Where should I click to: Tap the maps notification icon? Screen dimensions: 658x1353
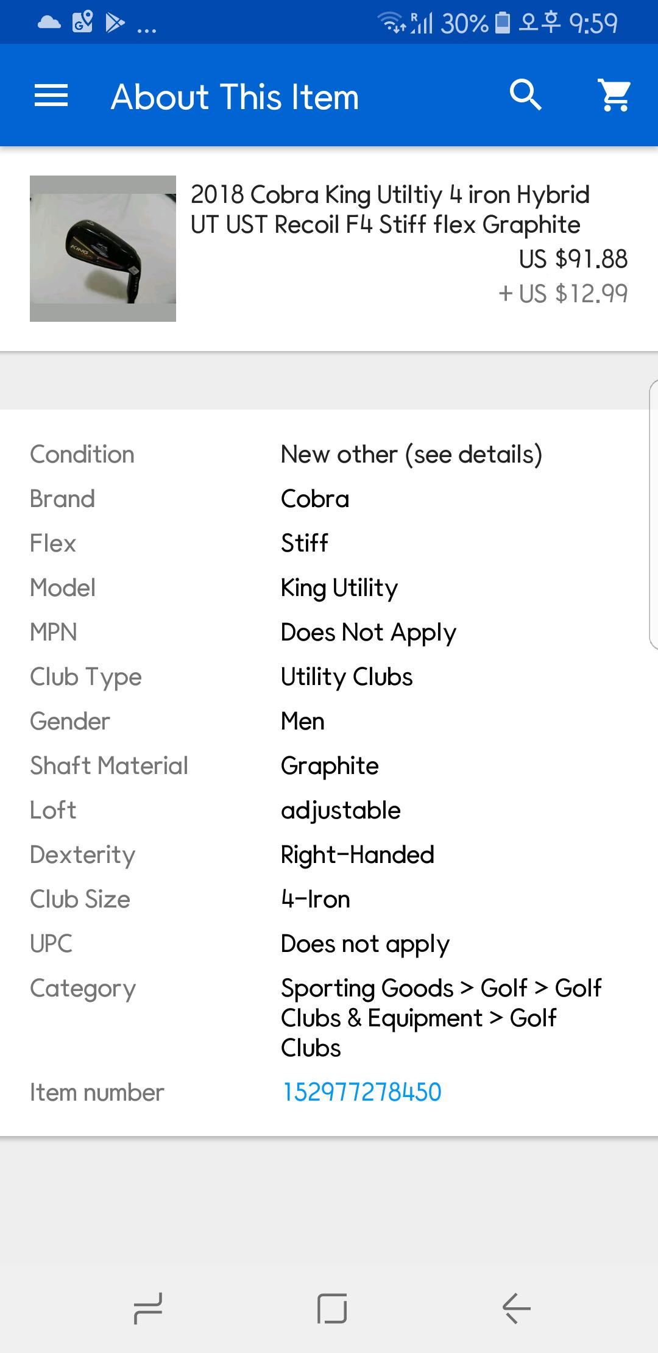coord(82,23)
